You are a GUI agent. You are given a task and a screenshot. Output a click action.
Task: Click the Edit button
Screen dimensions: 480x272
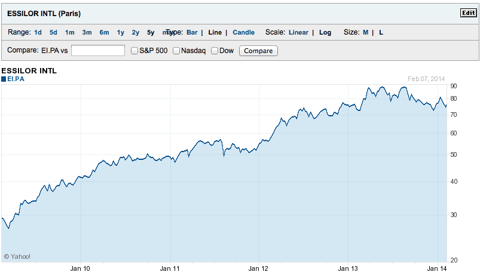[467, 13]
